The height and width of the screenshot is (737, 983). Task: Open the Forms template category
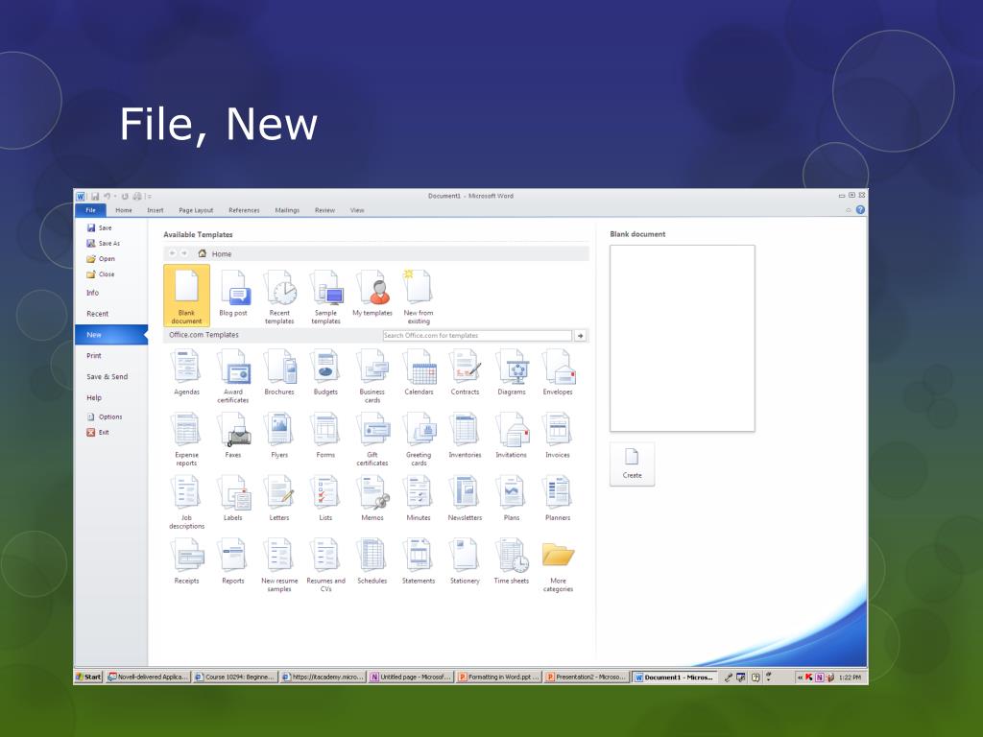coord(326,435)
